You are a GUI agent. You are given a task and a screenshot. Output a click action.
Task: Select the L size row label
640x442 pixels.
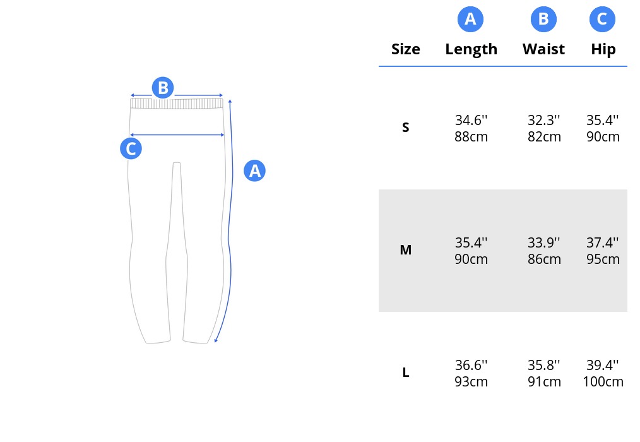click(x=405, y=373)
